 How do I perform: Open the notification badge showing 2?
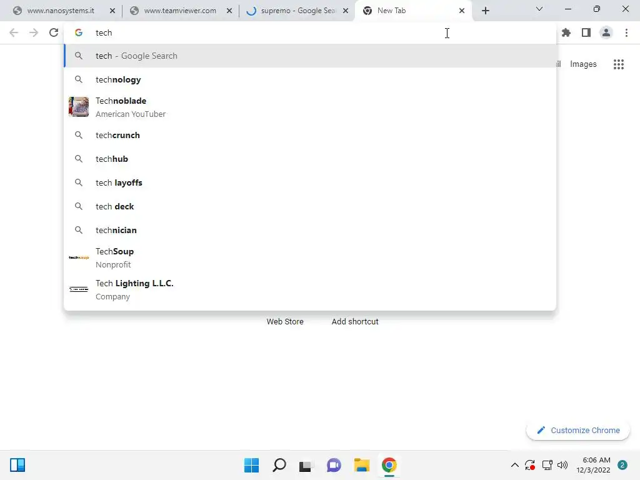[x=622, y=465]
